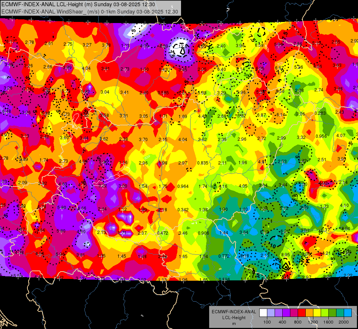Click the wind shear value 0.472
The height and width of the screenshot is (329, 358).
(163, 233)
